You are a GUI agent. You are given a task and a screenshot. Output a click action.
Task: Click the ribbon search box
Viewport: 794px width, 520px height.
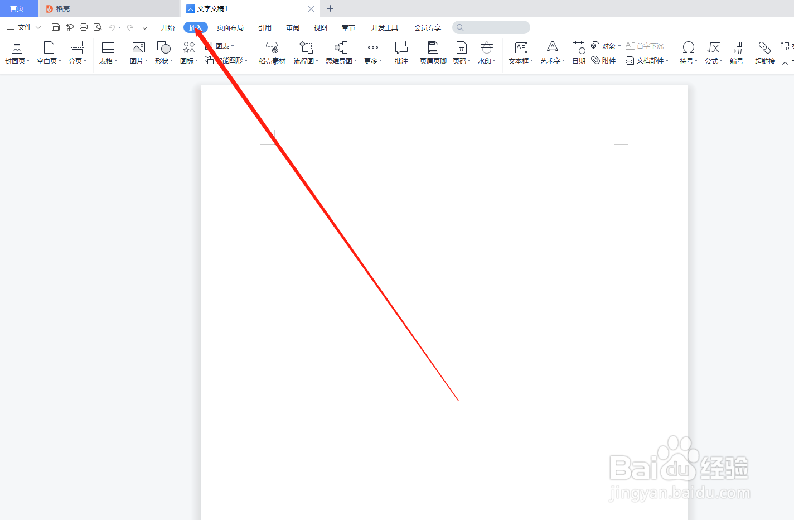coord(491,27)
